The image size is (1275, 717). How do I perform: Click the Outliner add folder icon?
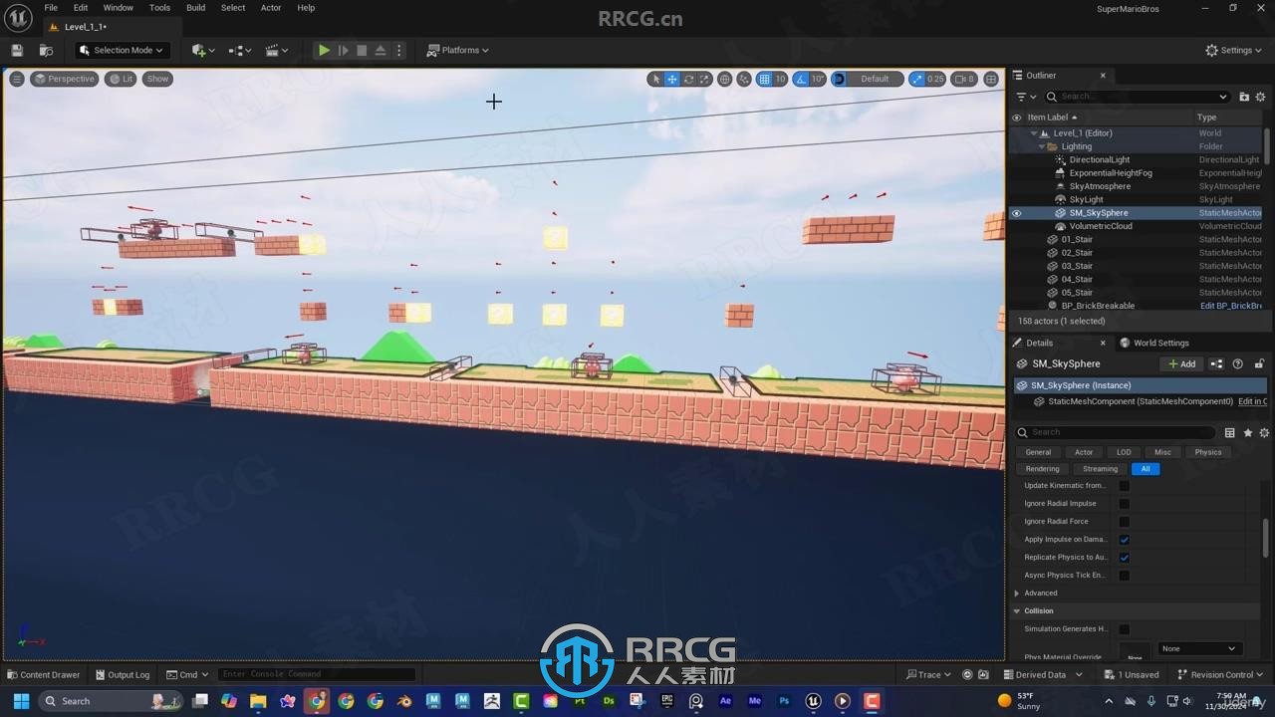(x=1244, y=97)
